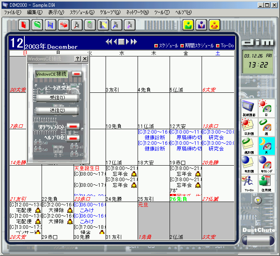This screenshot has width=280, height=256.
Task: Click the 受信(1) receive button
Action: click(57, 98)
